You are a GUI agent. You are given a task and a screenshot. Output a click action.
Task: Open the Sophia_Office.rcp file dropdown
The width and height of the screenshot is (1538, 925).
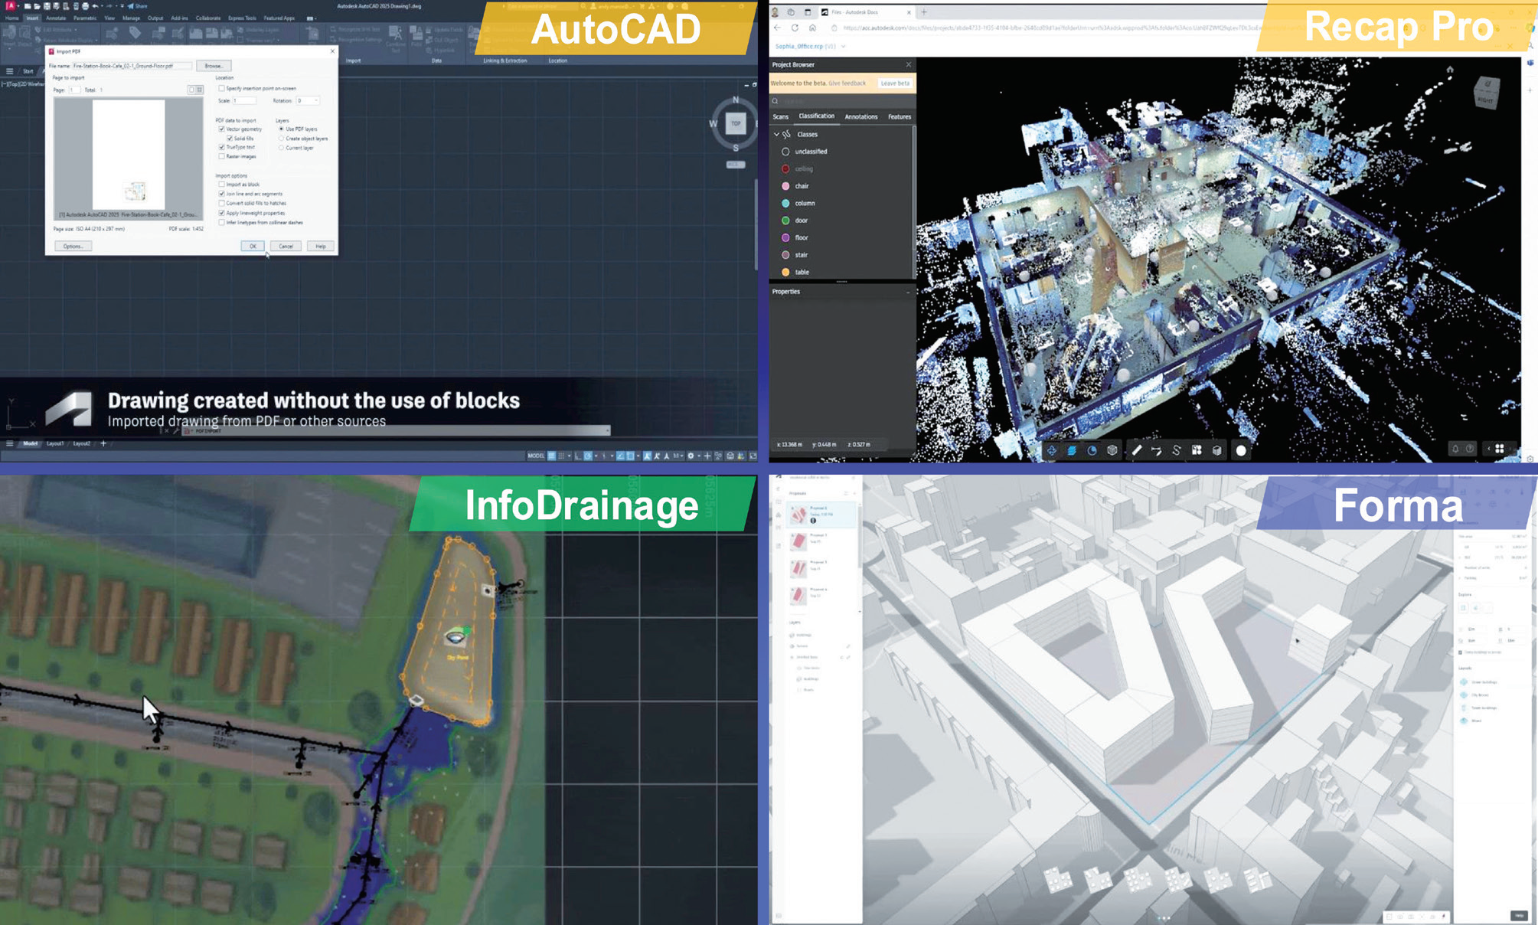(x=844, y=47)
